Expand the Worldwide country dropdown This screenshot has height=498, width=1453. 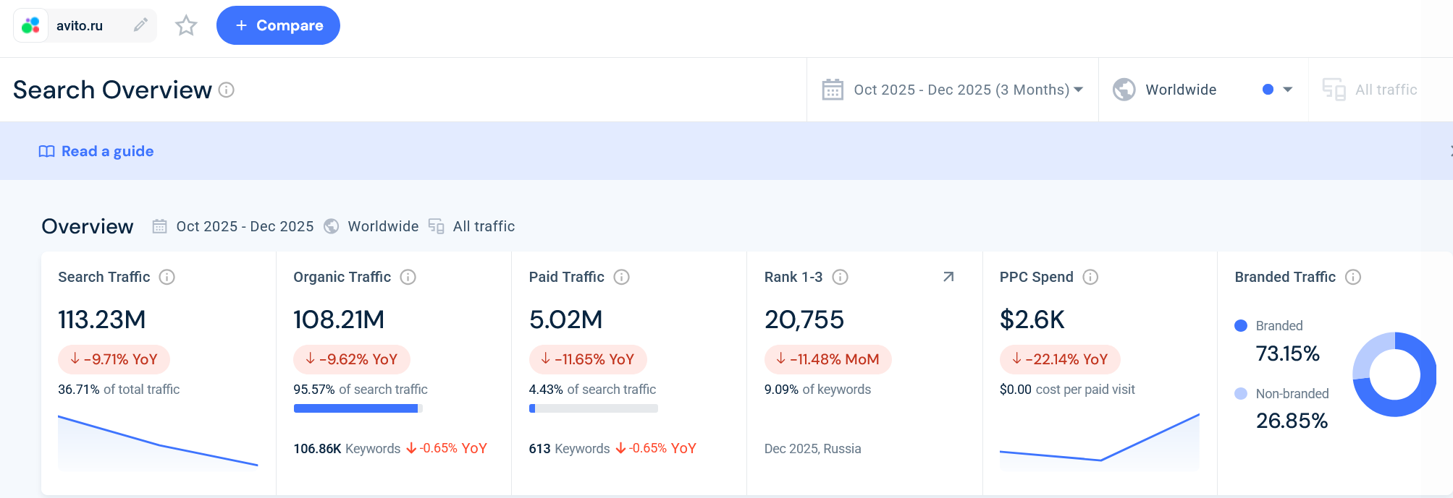pos(1203,90)
